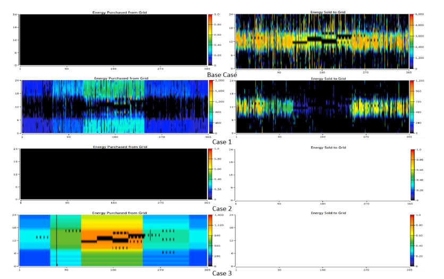Click the vertical black line in Case 3 heatmap
This screenshot has height=279, width=444.
pos(56,240)
